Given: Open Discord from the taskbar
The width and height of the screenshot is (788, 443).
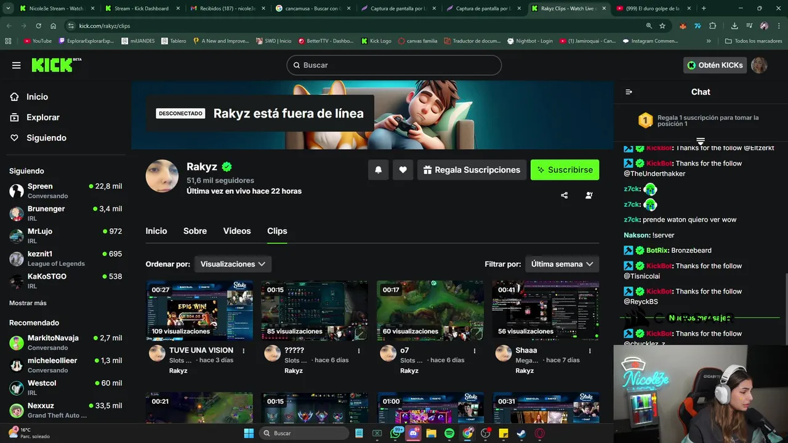Looking at the screenshot, I should click(x=414, y=433).
